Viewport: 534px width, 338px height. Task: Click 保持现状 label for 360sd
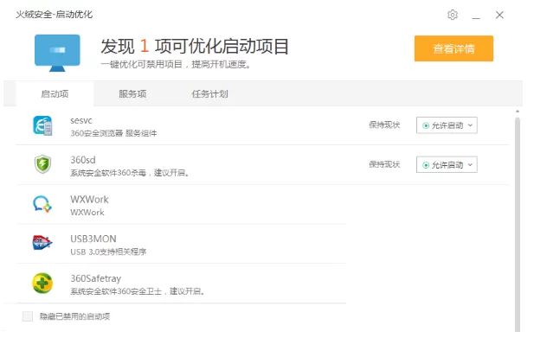click(384, 164)
